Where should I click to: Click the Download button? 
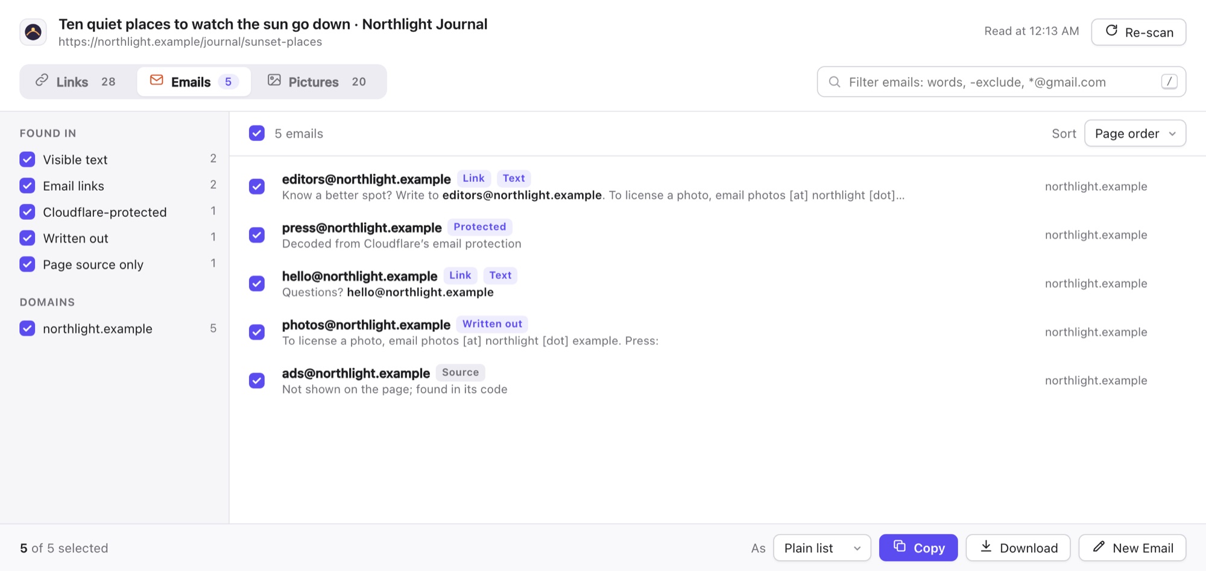(1018, 548)
